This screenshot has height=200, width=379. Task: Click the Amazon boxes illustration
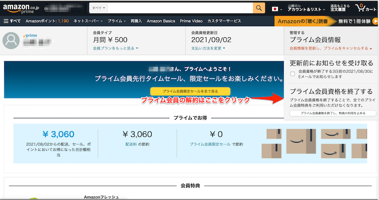click(x=314, y=143)
